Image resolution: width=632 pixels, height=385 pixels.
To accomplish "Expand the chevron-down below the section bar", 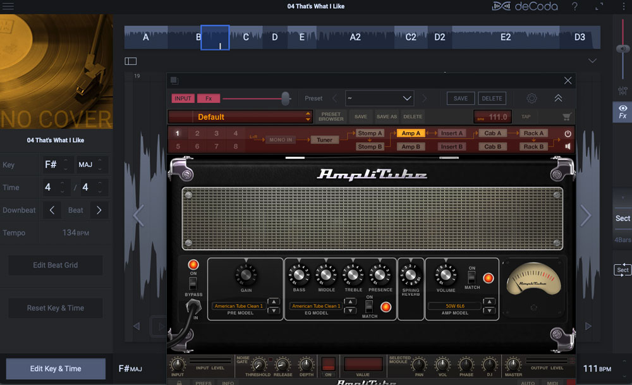I will (592, 61).
